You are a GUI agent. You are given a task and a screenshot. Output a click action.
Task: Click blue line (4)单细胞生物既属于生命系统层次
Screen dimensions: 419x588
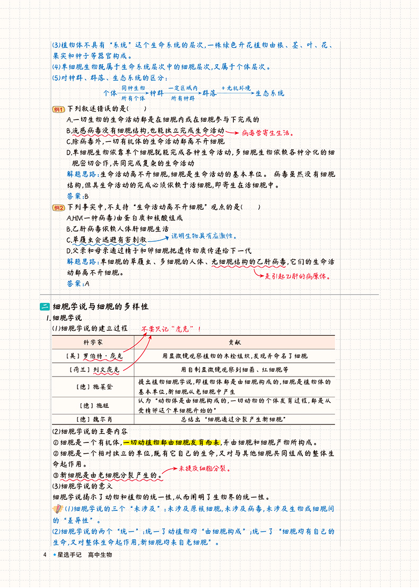pyautogui.click(x=161, y=67)
